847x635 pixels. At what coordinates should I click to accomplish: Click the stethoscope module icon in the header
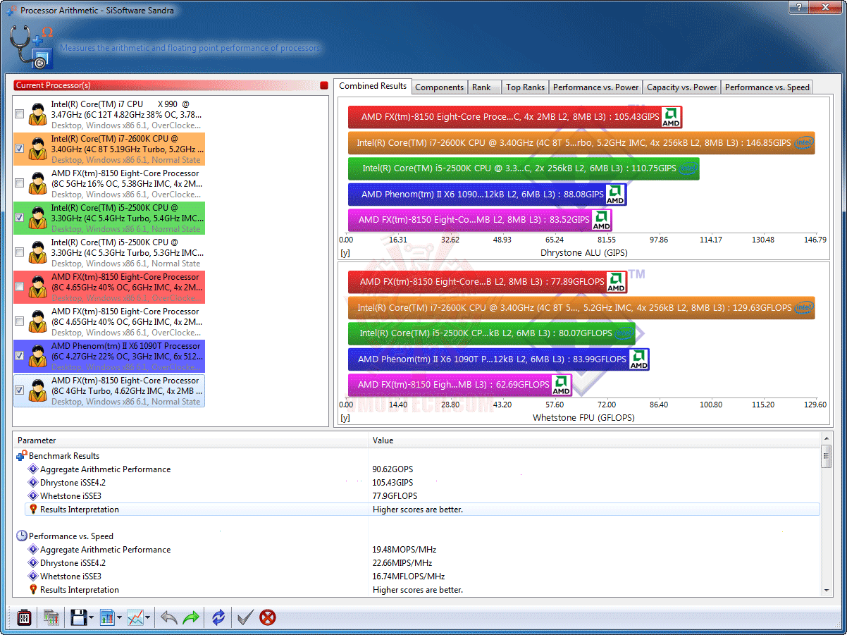[x=32, y=47]
